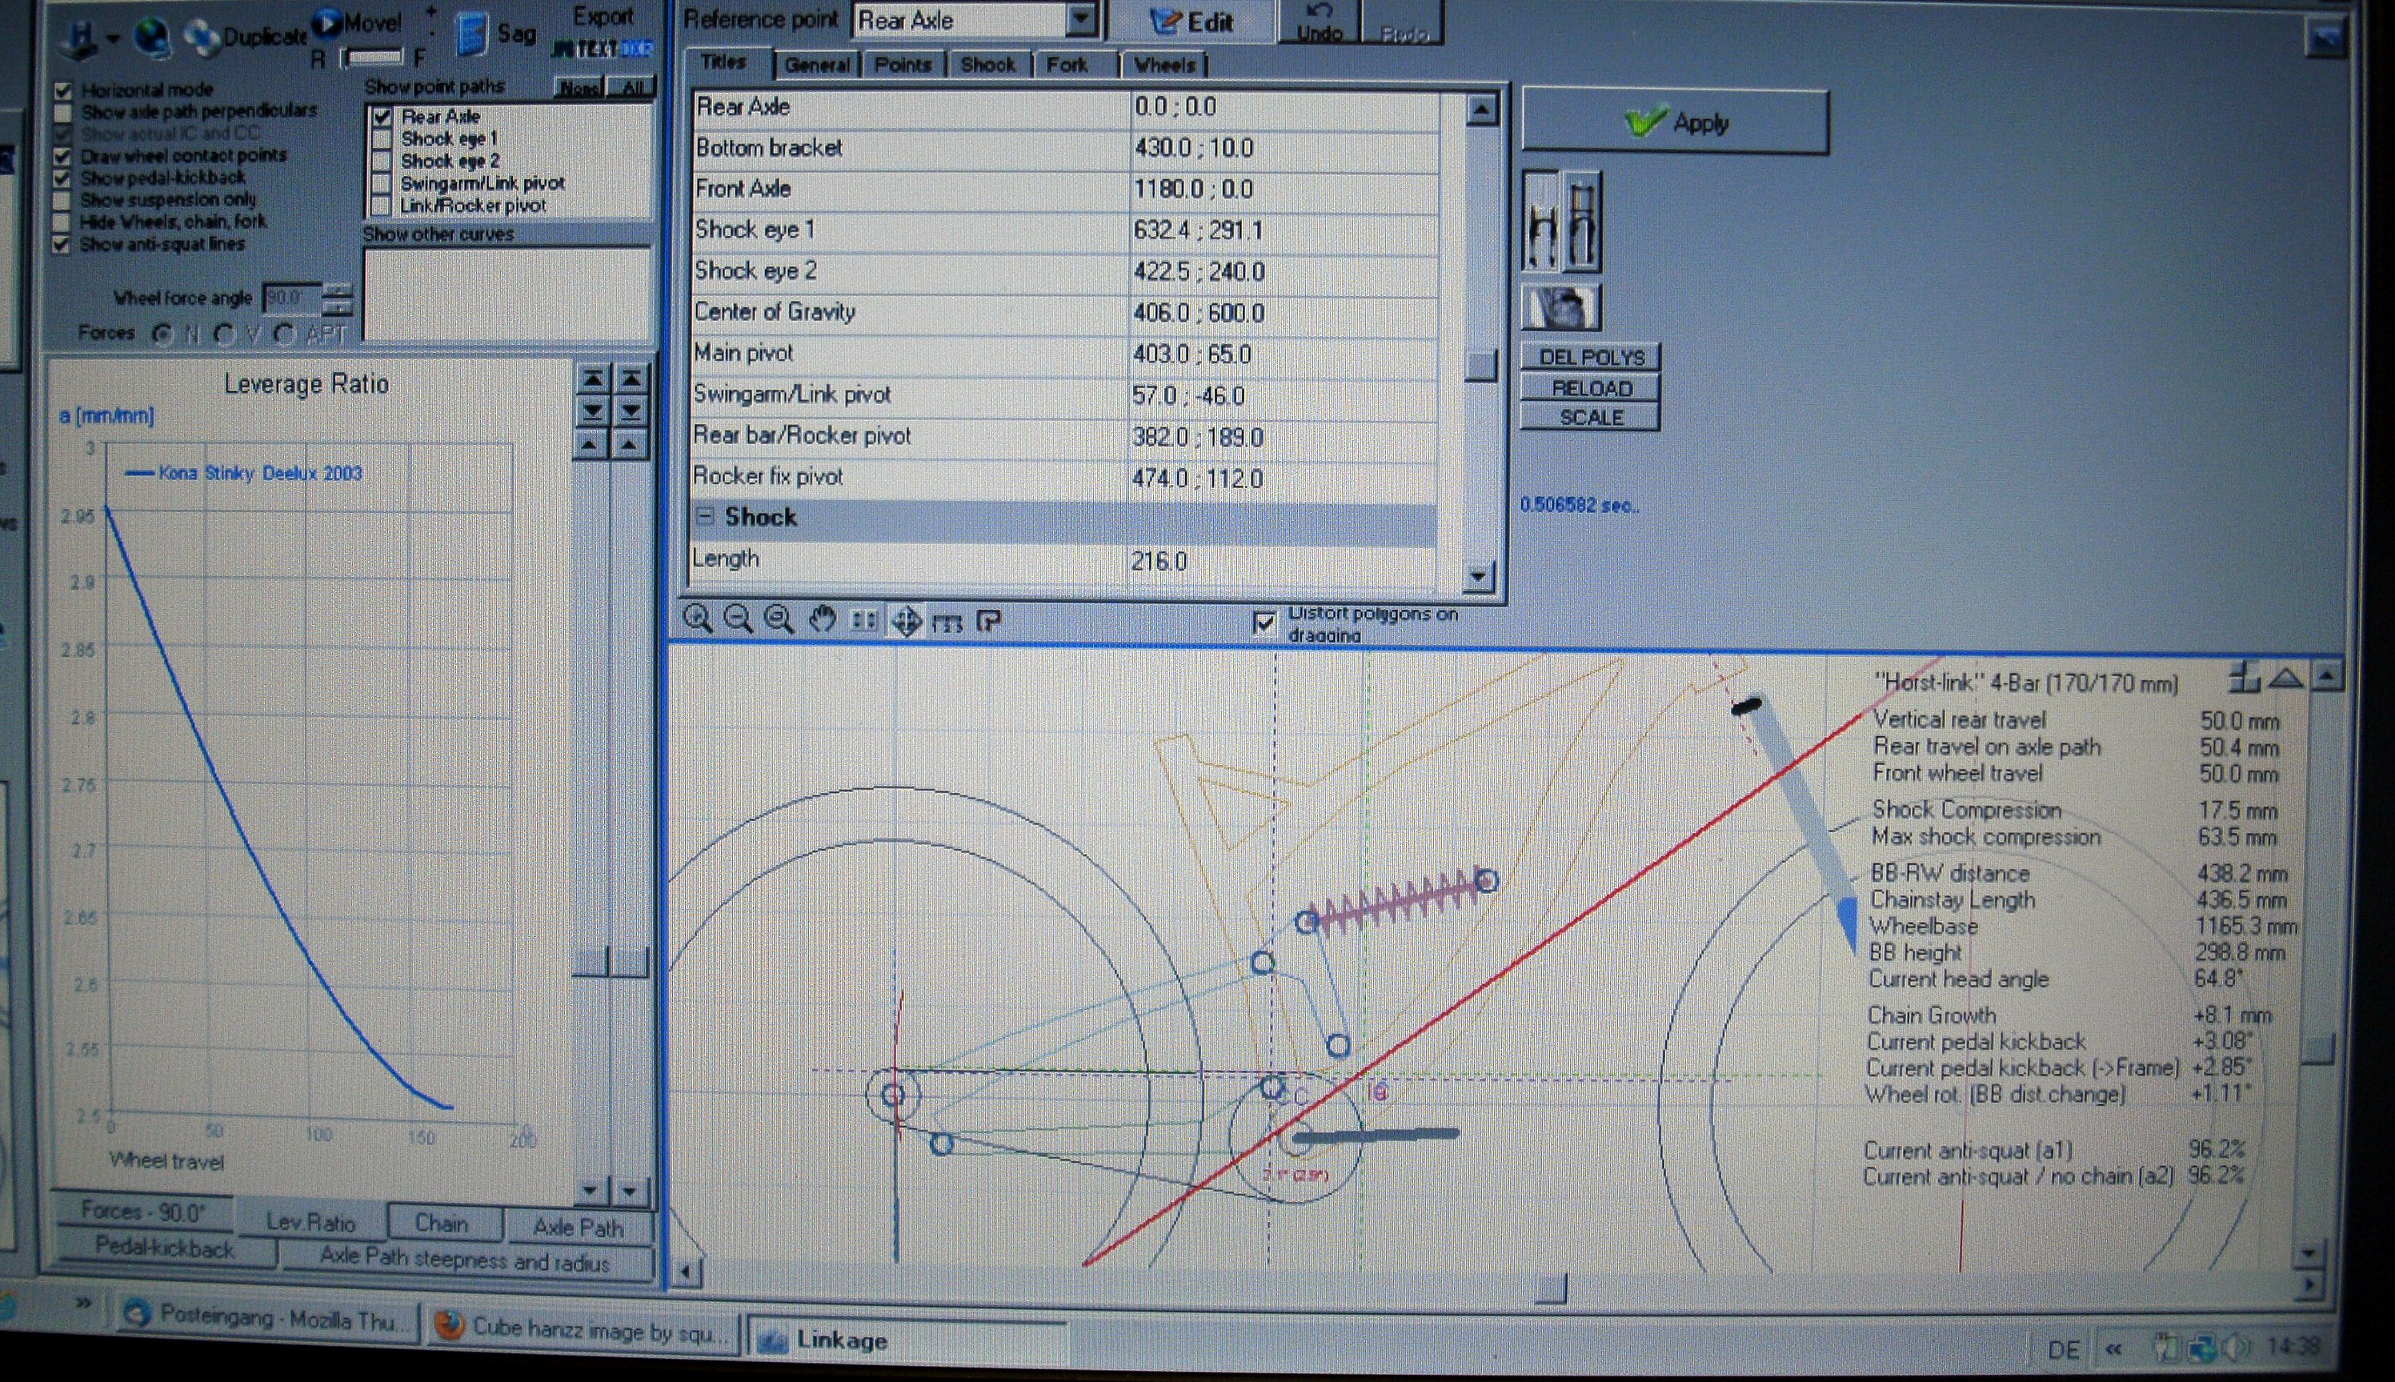
Task: Click the Zoom out magnifier icon
Action: click(739, 619)
